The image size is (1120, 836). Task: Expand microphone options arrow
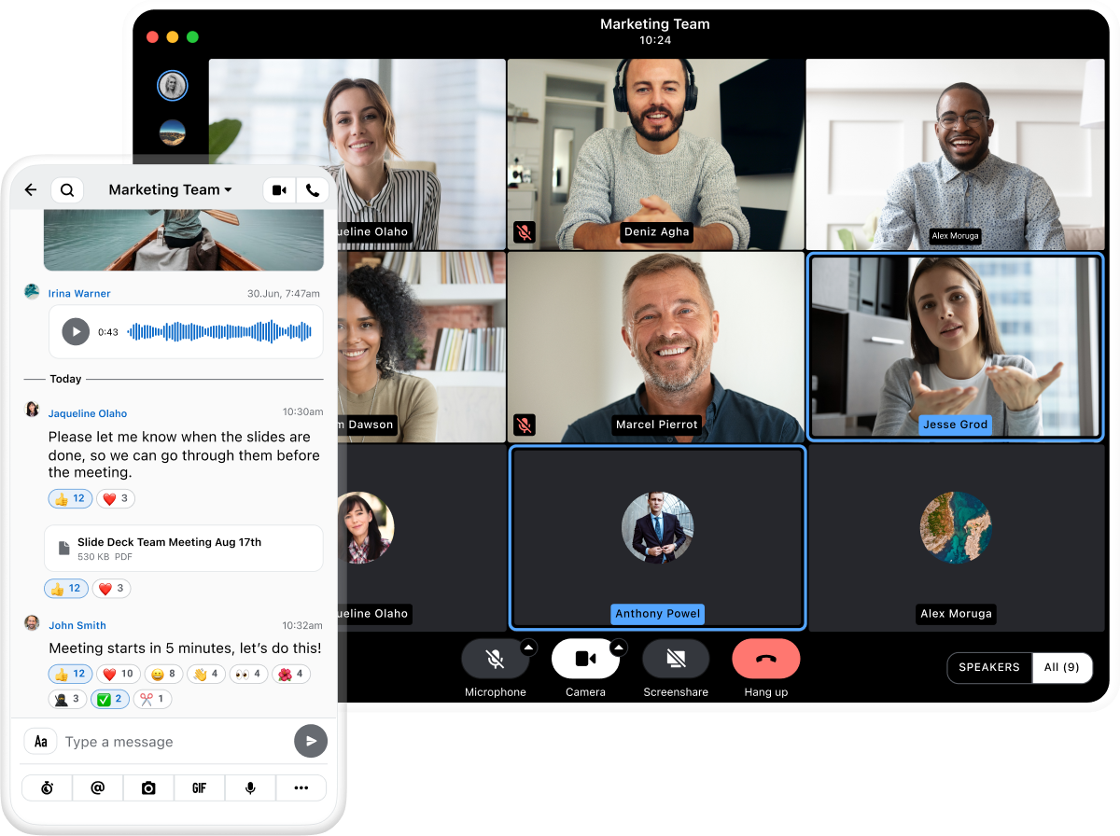[528, 647]
